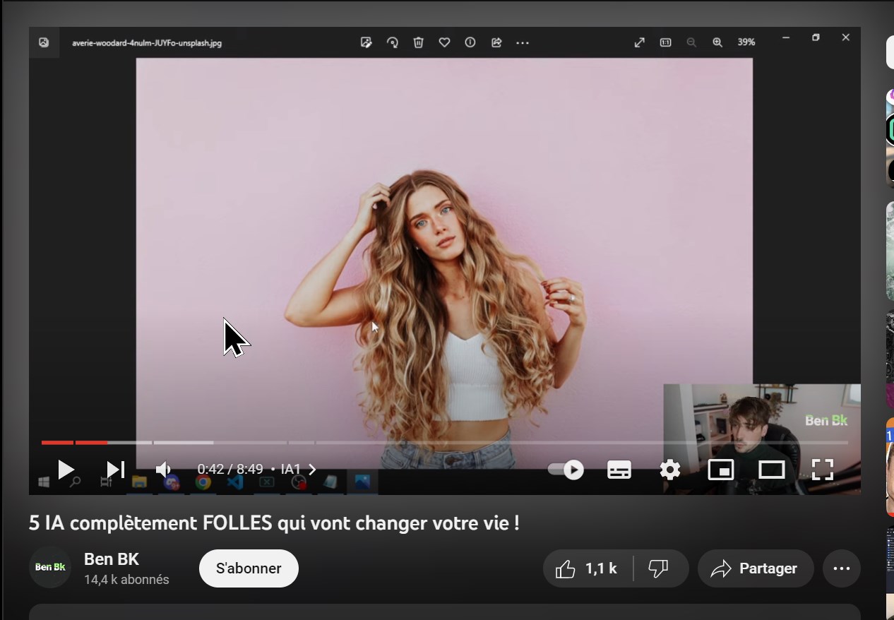Enable miniplayer mode

pos(720,470)
